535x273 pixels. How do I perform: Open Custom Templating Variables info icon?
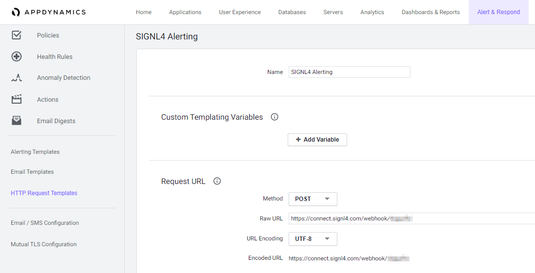point(275,117)
